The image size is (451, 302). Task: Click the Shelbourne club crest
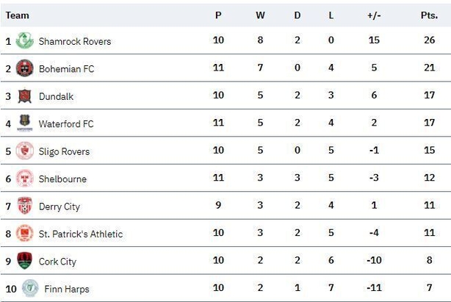(24, 178)
